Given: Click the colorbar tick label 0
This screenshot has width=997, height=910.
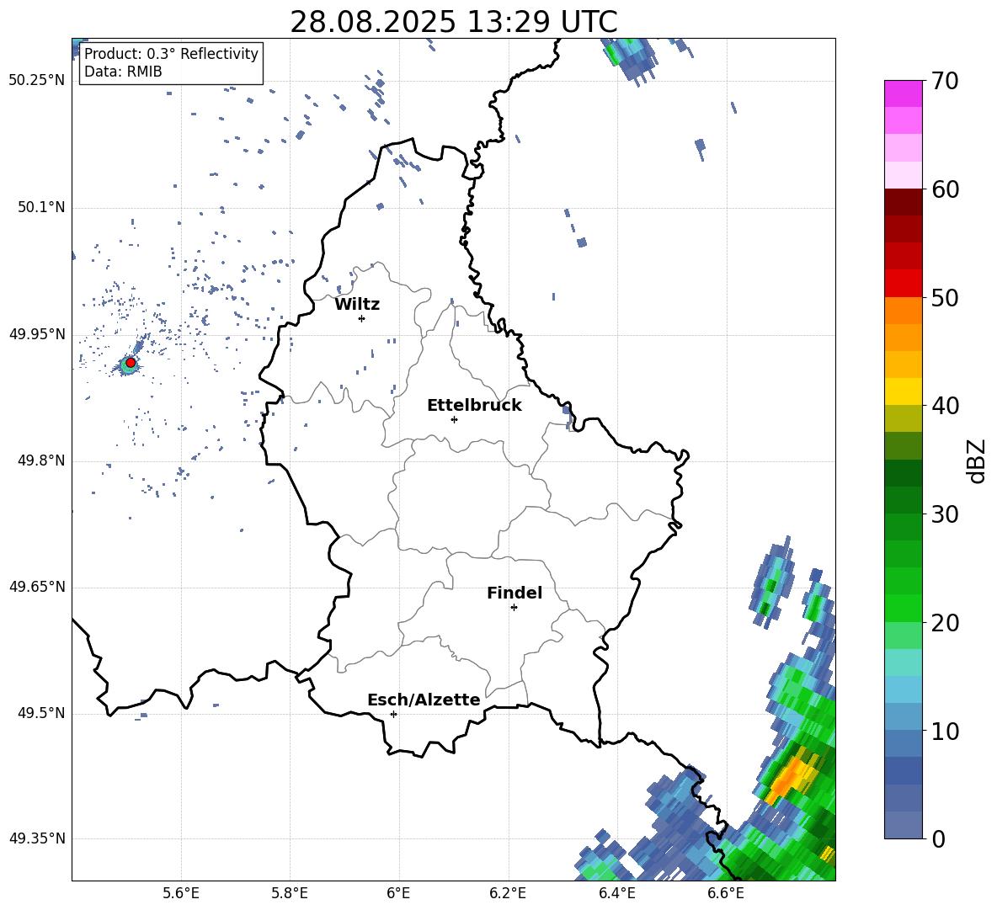Looking at the screenshot, I should click(x=939, y=838).
